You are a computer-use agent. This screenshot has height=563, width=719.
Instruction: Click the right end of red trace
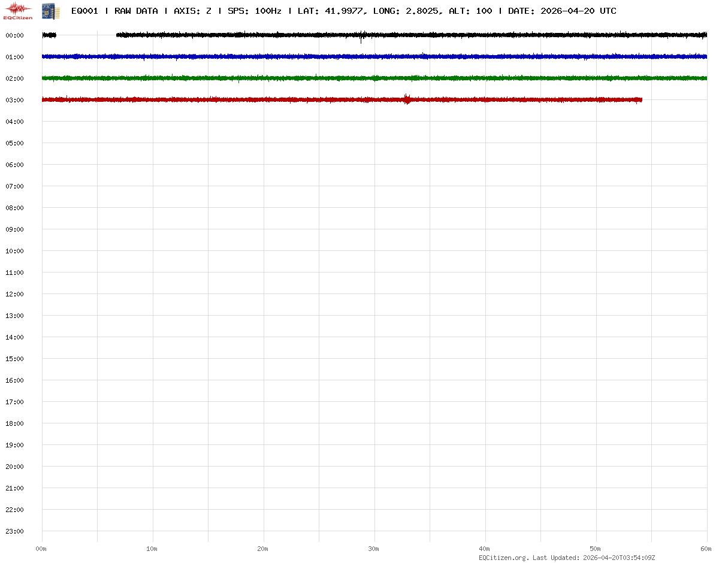coord(641,100)
